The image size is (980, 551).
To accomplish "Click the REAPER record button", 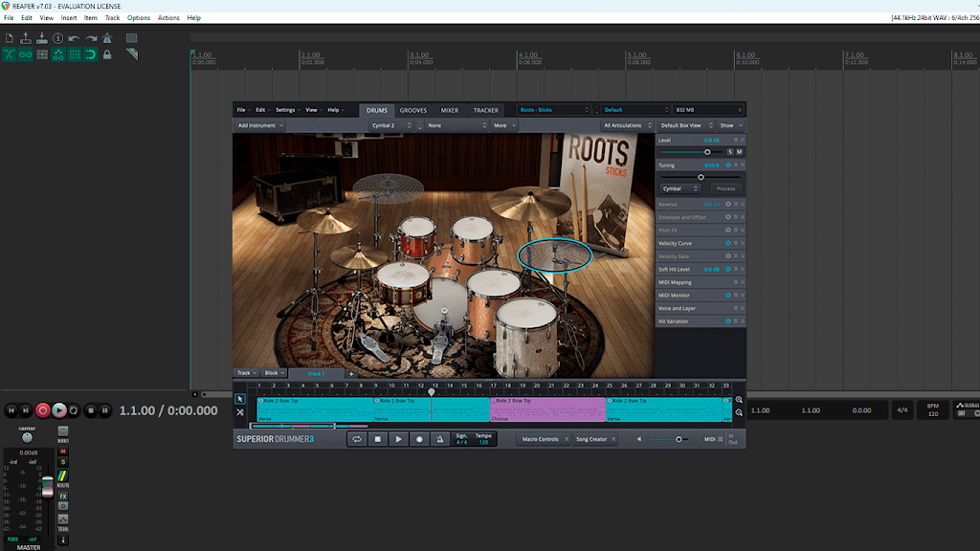I will click(x=42, y=410).
